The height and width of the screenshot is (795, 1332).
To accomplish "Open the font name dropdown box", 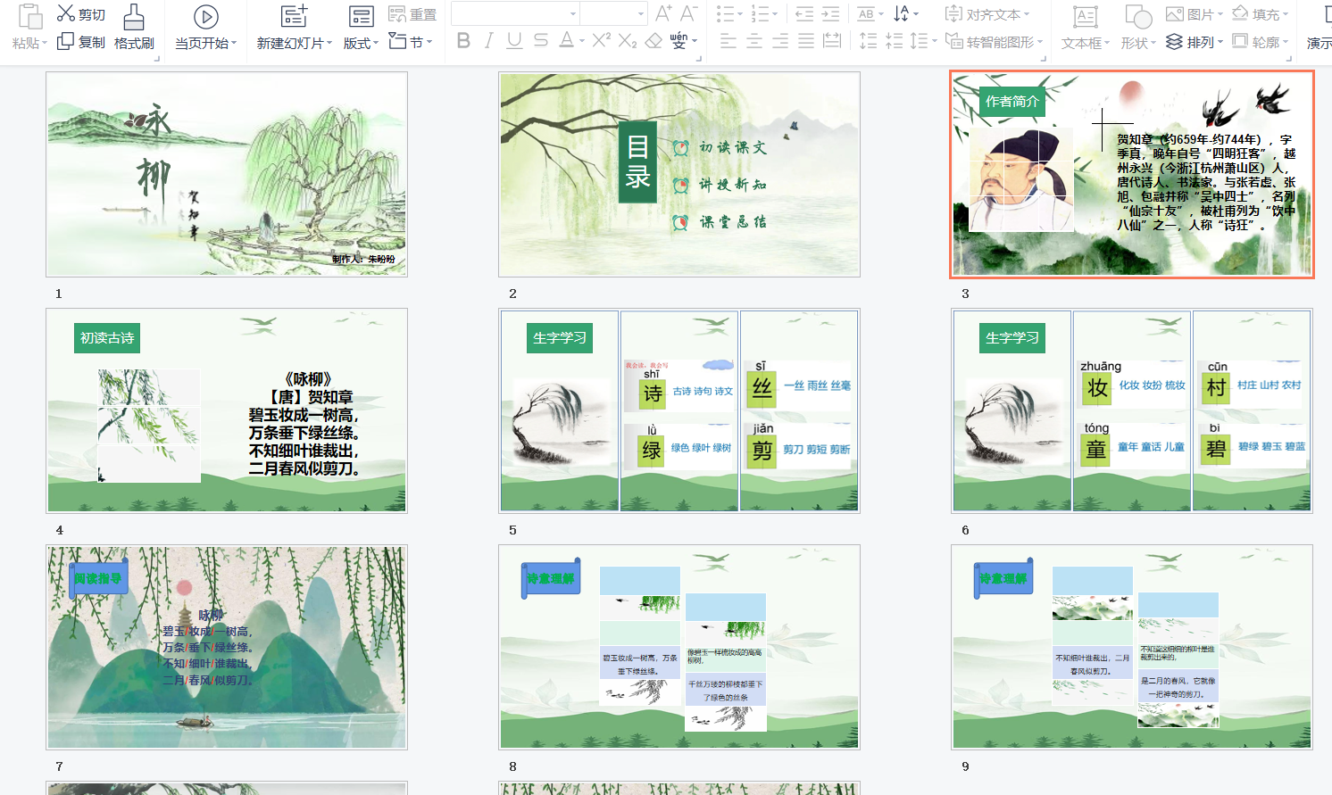I will click(x=515, y=13).
